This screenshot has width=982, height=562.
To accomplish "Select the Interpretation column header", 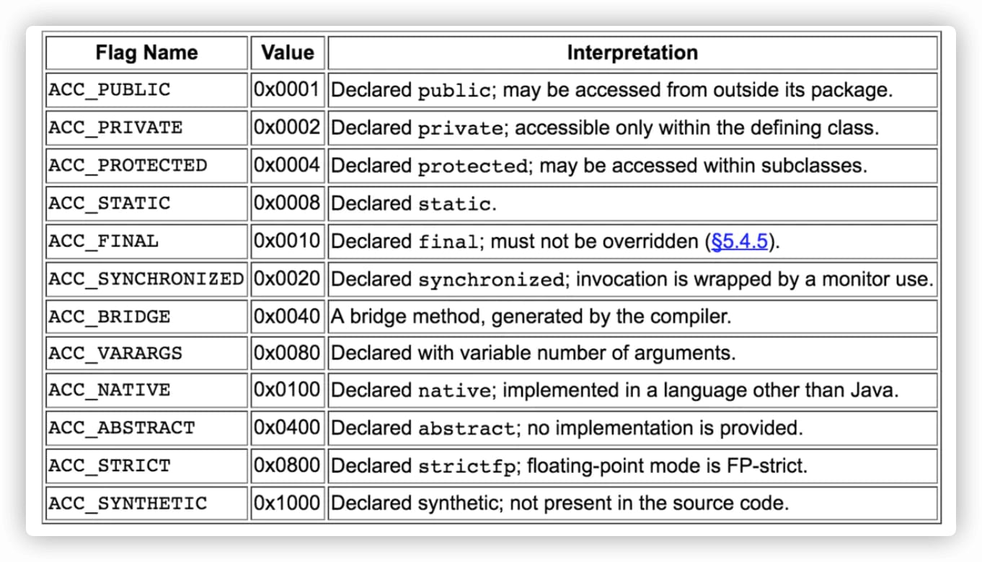I will 632,53.
